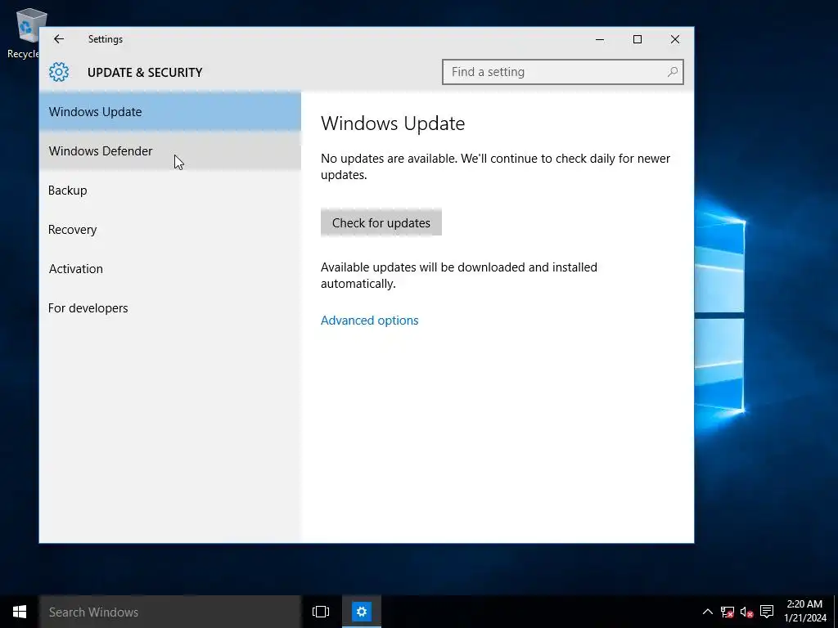Click the Update & Security gear icon
Image resolution: width=838 pixels, height=628 pixels.
pyautogui.click(x=59, y=72)
